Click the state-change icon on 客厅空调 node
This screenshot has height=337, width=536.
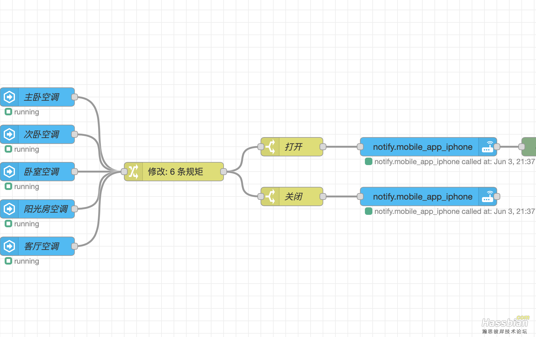[x=9, y=246]
